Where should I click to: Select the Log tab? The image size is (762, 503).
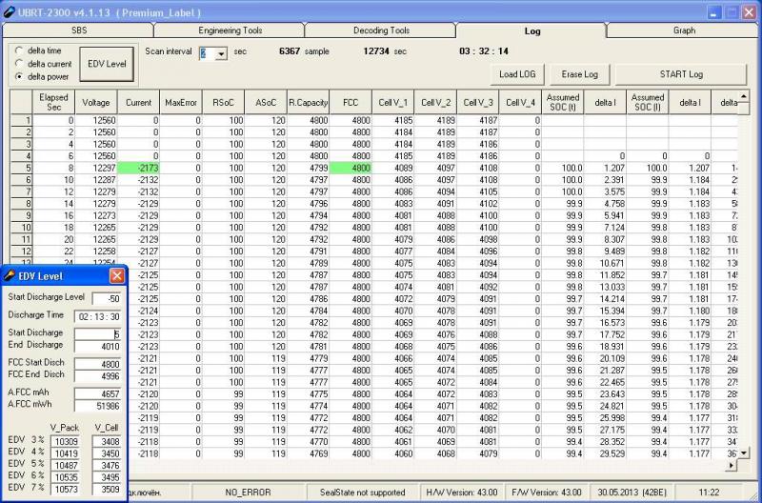[532, 30]
